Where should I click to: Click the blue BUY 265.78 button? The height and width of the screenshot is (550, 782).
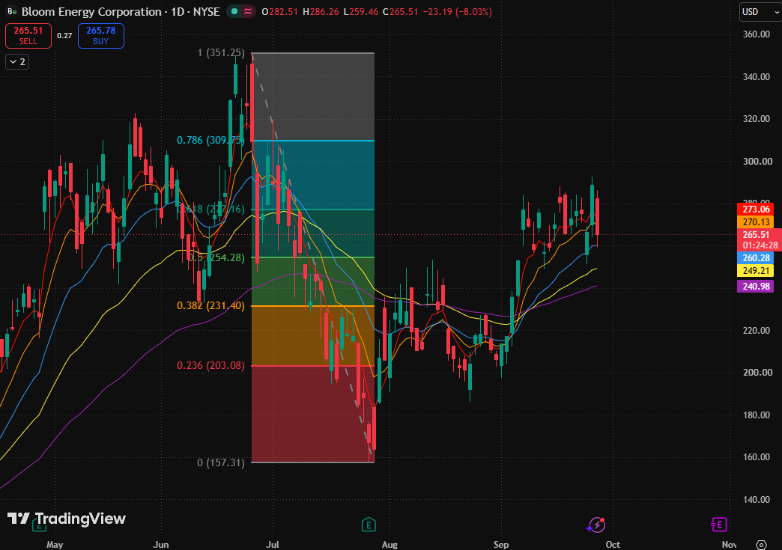pyautogui.click(x=100, y=36)
